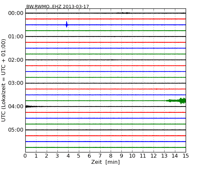Click the green seismic burst near minute 14
211x169 pixels.
176,101
